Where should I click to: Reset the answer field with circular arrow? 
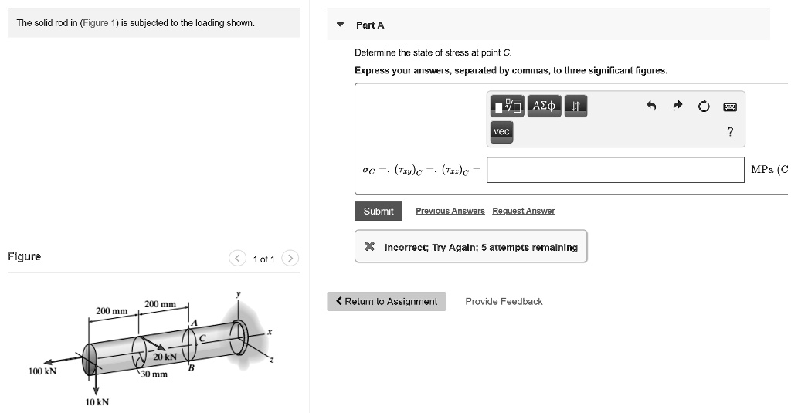click(x=704, y=107)
